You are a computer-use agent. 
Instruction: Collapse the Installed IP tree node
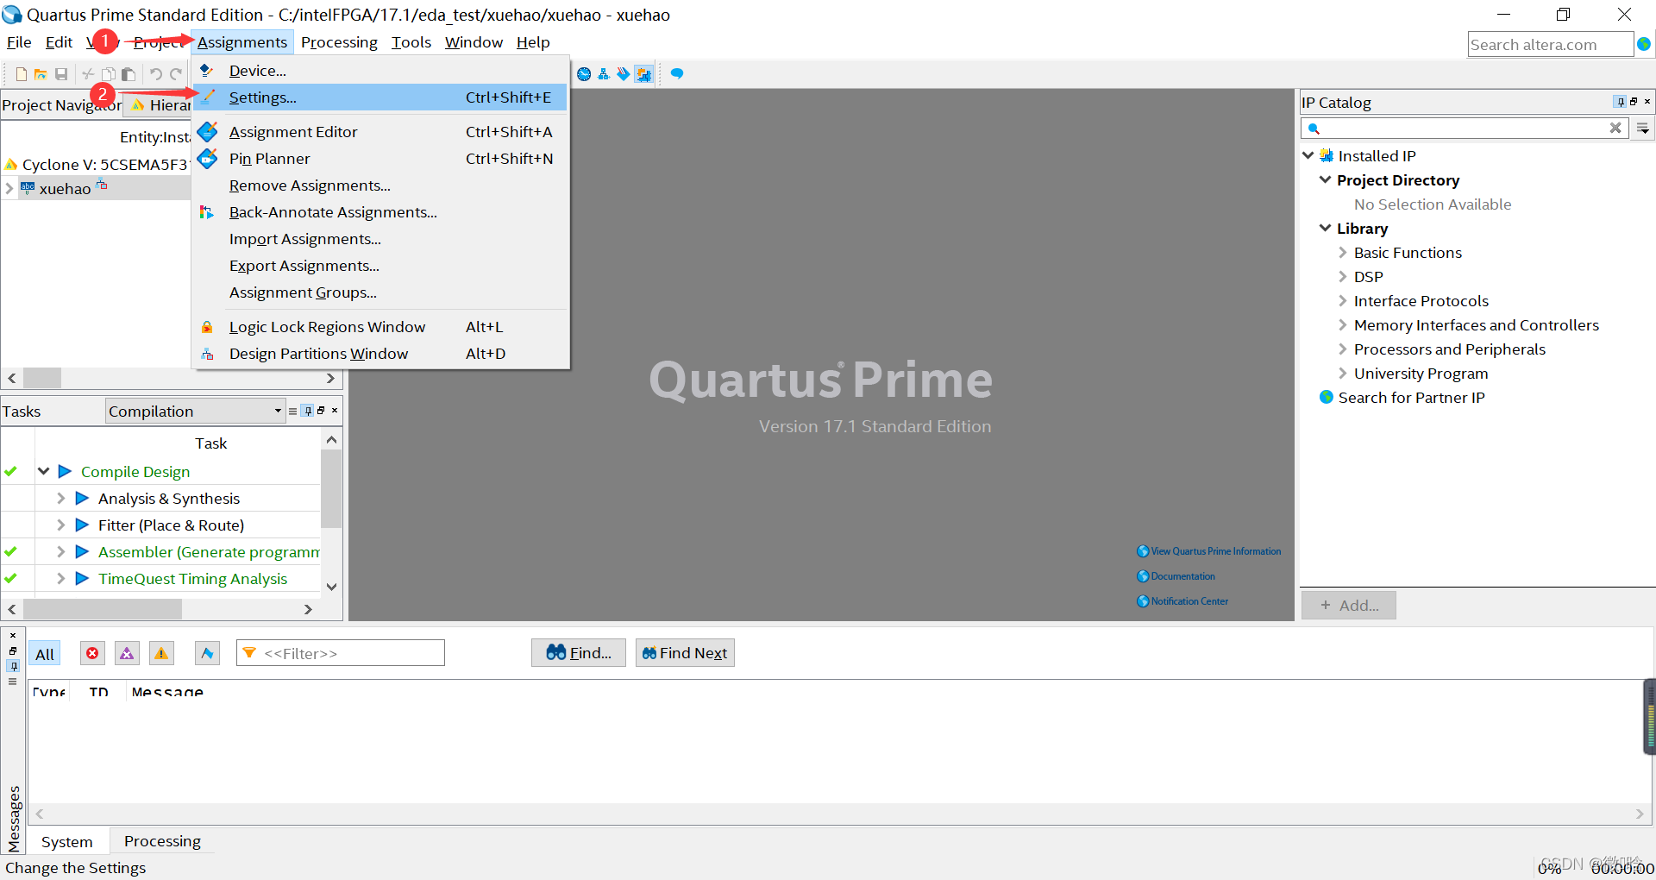1308,155
